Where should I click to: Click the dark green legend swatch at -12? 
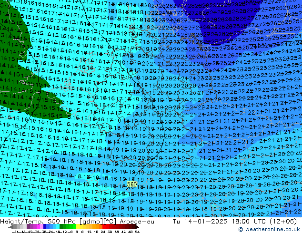point(61,227)
